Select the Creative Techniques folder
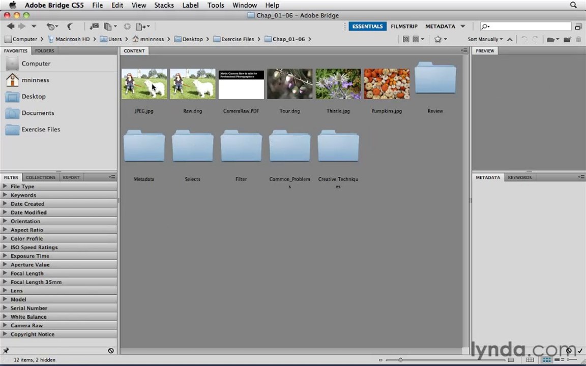The height and width of the screenshot is (366, 586). tap(338, 146)
